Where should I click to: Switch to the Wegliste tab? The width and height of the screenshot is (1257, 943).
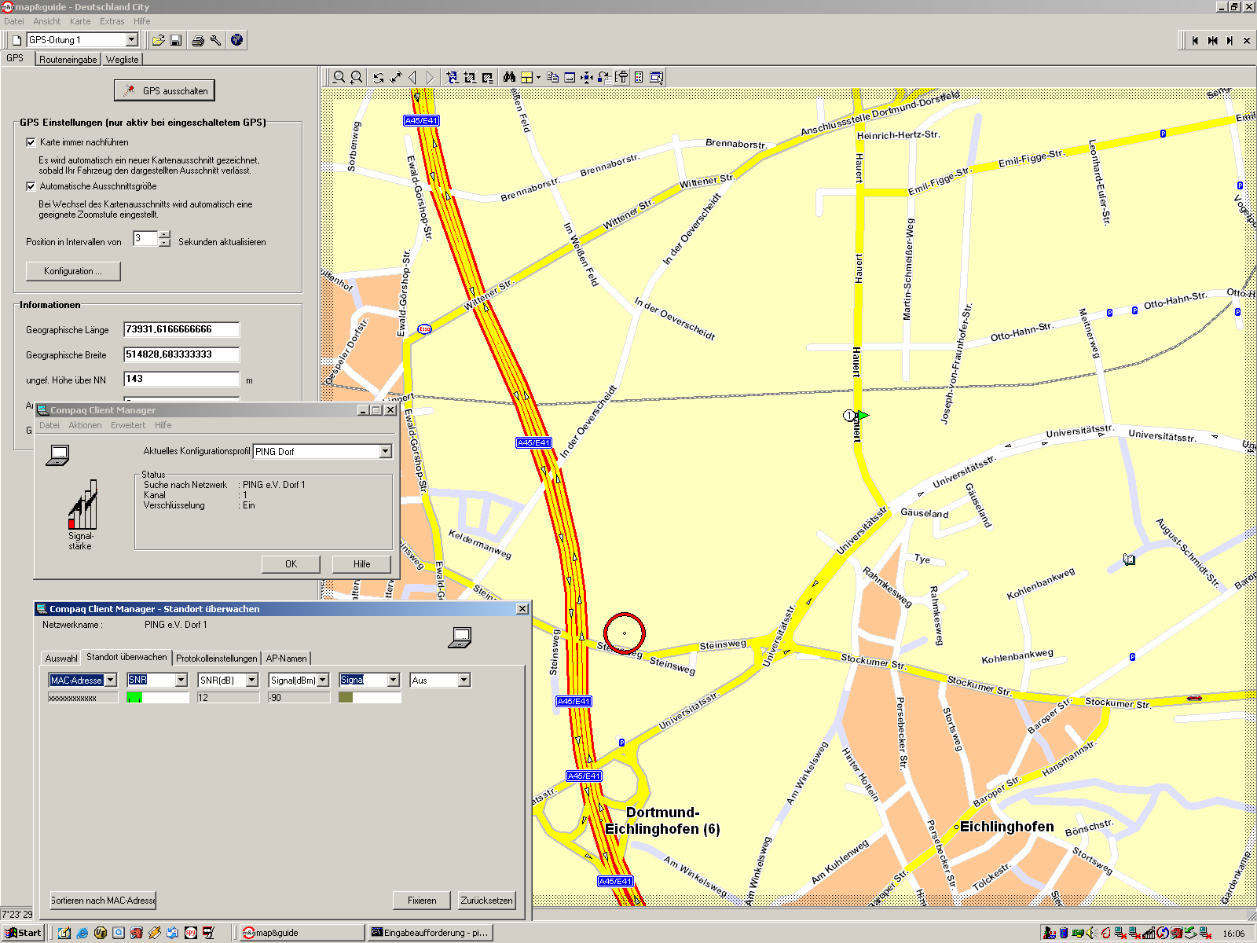point(122,60)
